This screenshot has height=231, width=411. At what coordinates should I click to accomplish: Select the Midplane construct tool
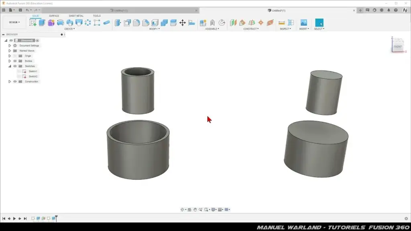(x=252, y=22)
